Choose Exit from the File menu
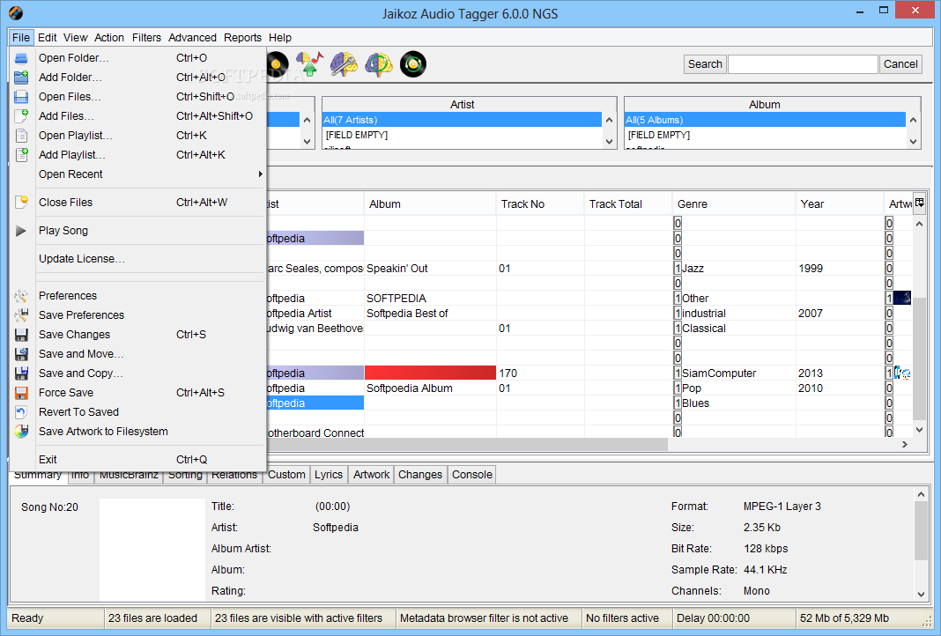The width and height of the screenshot is (941, 636). click(138, 460)
